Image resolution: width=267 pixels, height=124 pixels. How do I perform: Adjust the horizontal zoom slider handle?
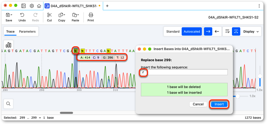click(x=237, y=96)
